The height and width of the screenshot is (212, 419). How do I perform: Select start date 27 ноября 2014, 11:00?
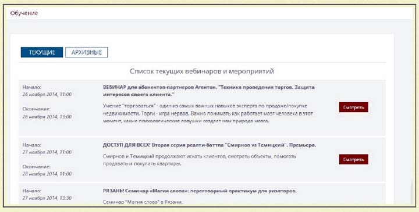coord(47,152)
